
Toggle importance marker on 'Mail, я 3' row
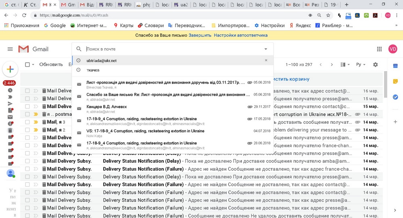click(x=36, y=122)
